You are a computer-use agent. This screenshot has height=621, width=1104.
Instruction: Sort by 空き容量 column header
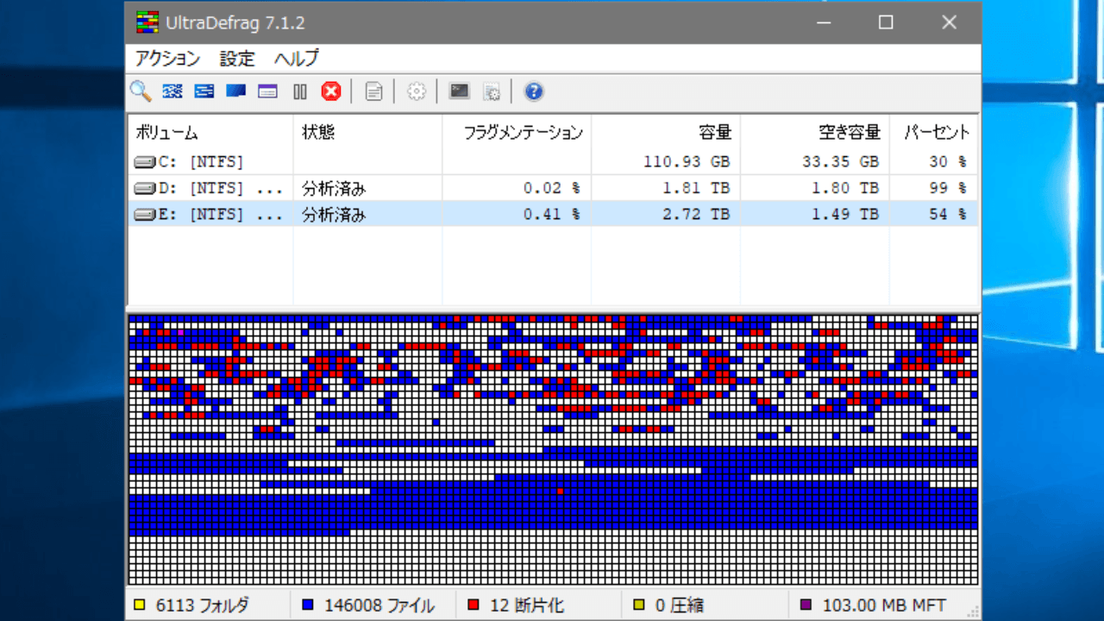[x=814, y=132]
